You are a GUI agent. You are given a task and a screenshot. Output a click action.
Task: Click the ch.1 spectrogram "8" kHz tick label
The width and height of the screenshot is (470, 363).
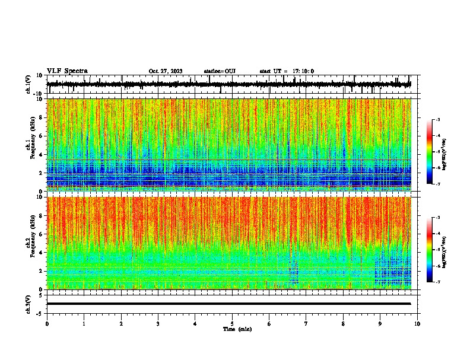point(41,117)
